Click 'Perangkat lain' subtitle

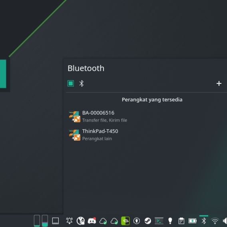tap(97, 139)
